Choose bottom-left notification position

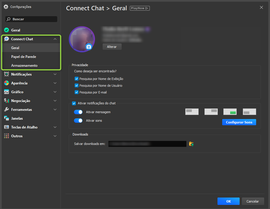pyautogui.click(x=249, y=112)
